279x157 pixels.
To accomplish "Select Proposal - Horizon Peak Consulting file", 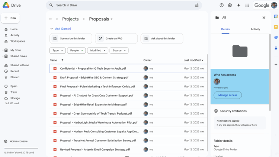I will (128, 132).
